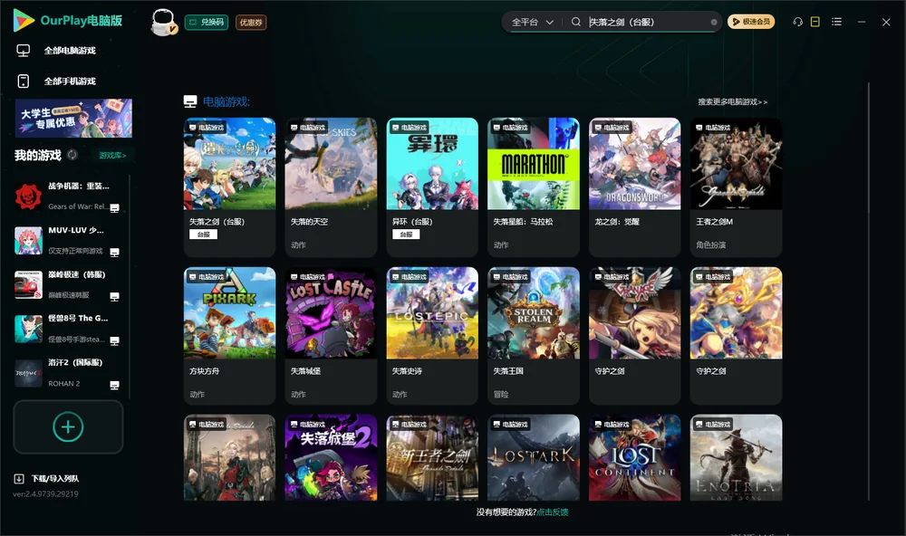Image resolution: width=906 pixels, height=536 pixels.
Task: Open 搜索更多电脑游戏 link
Action: click(x=732, y=102)
